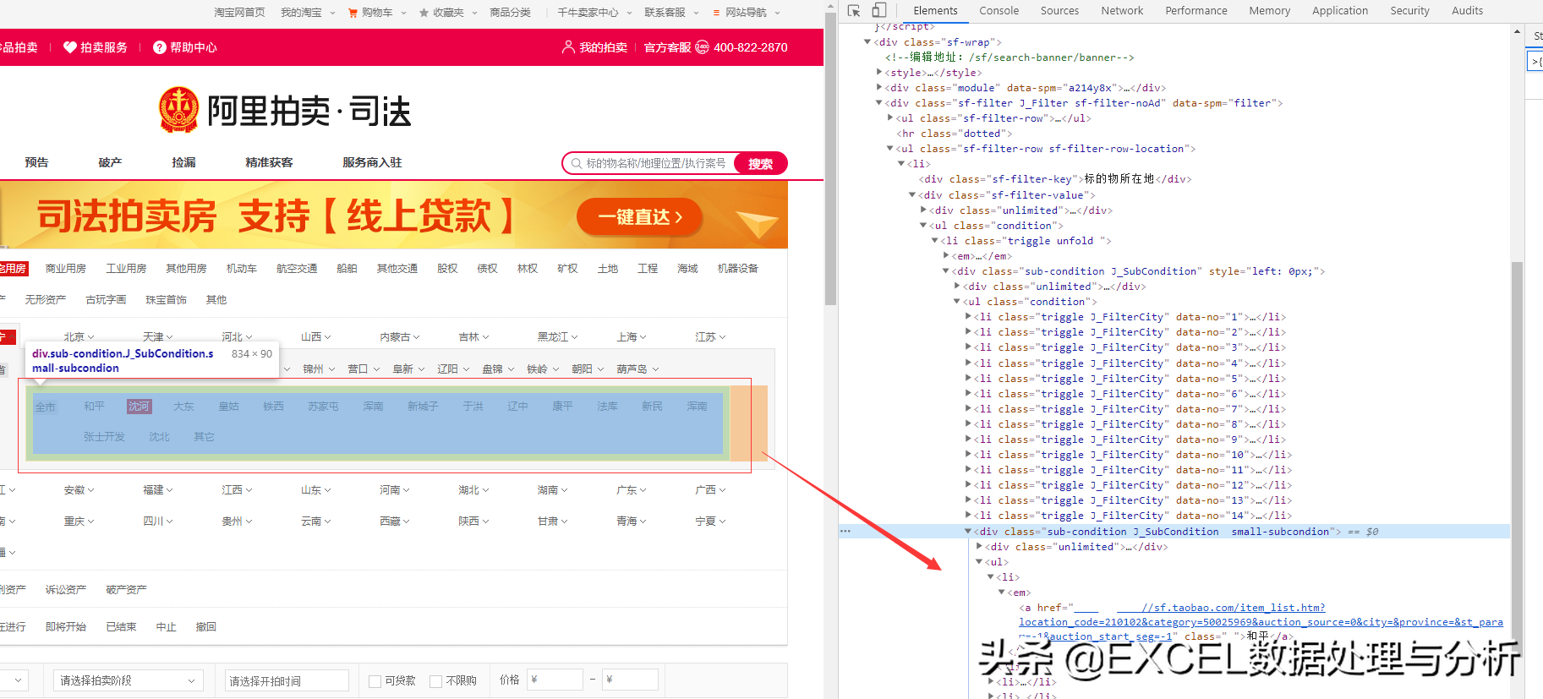Open the 服务商入驻 navigation link
Viewport: 1543px width, 699px height.
(372, 162)
